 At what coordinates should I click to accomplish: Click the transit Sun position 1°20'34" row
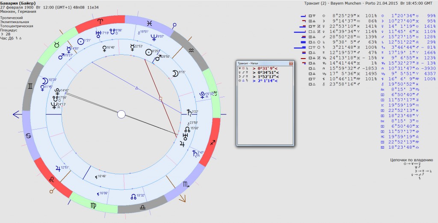click(408, 16)
